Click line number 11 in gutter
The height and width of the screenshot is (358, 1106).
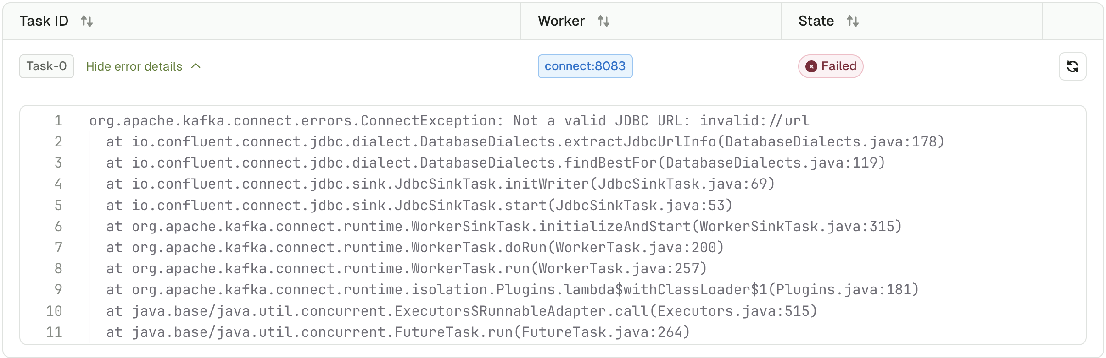(x=54, y=332)
